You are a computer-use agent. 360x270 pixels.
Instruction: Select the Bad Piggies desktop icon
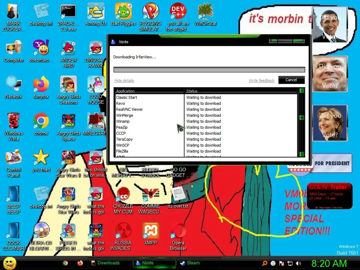(x=123, y=14)
